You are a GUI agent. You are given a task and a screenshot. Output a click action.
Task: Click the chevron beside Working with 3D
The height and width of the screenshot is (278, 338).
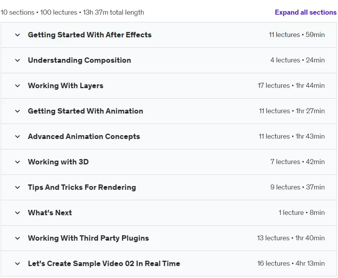click(x=17, y=162)
